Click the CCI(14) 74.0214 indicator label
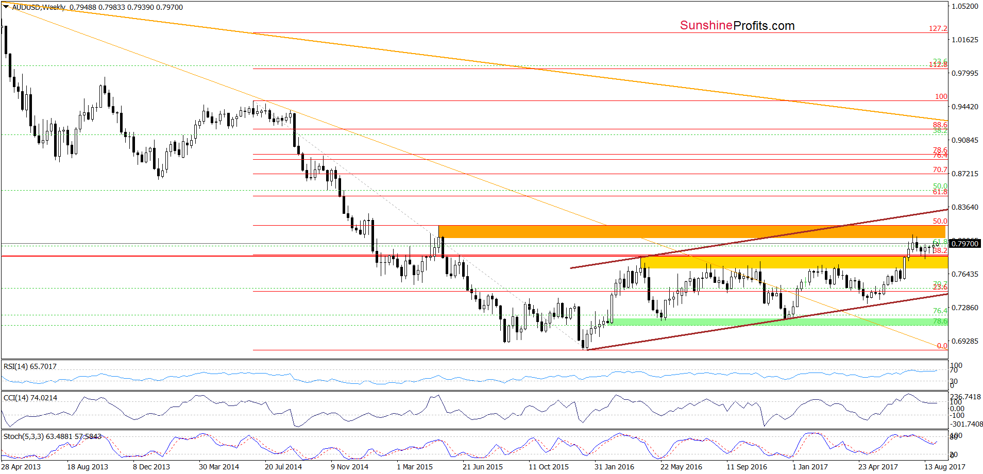The image size is (983, 474). tap(30, 398)
